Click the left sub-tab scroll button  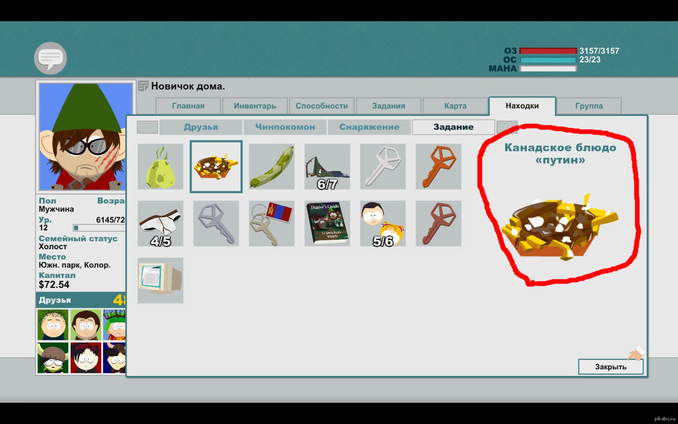point(147,127)
